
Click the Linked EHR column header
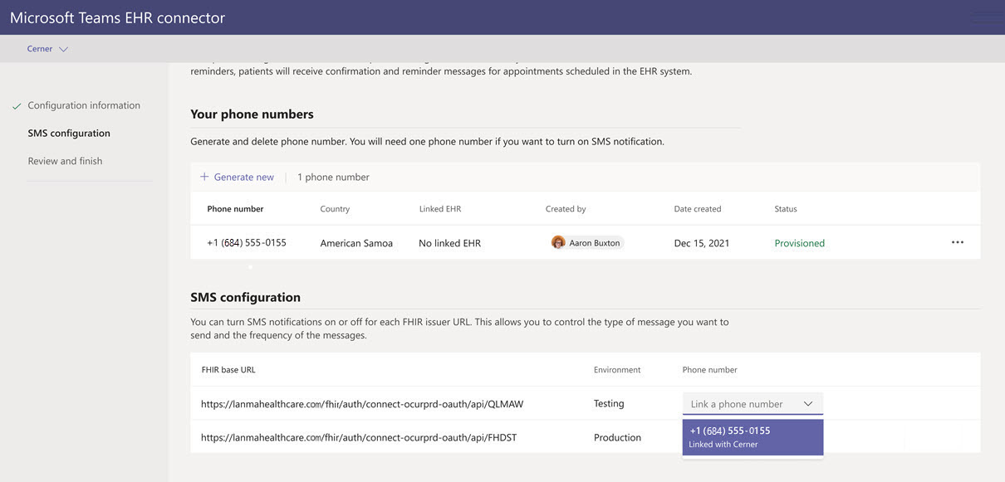pyautogui.click(x=440, y=209)
